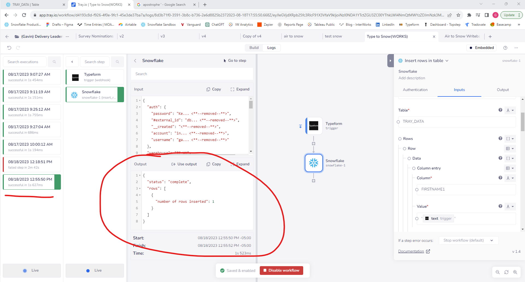Click the search executions magnifier icon
The width and height of the screenshot is (525, 282).
point(54,62)
